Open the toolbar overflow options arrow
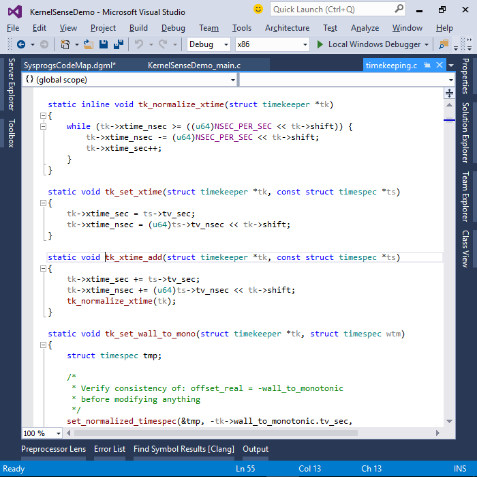Viewport: 477px width, 477px height. click(x=456, y=48)
